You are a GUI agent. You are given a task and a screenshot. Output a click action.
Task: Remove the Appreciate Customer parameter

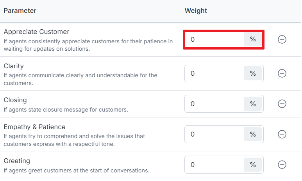pyautogui.click(x=282, y=39)
